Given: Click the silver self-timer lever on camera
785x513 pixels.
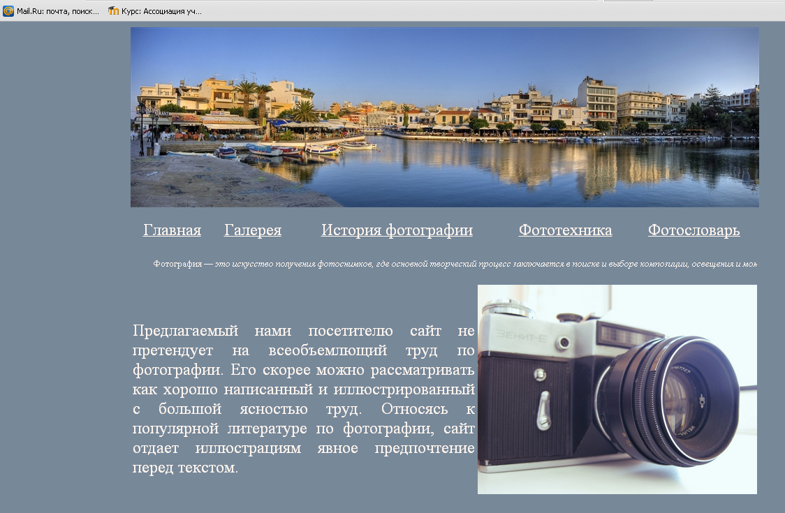Looking at the screenshot, I should tap(543, 410).
